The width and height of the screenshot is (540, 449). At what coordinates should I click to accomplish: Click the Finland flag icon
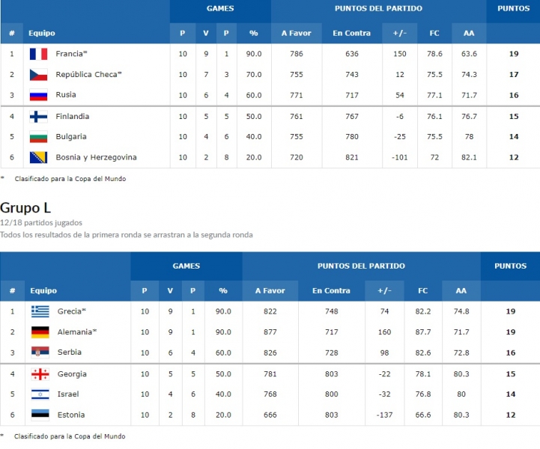[x=39, y=117]
